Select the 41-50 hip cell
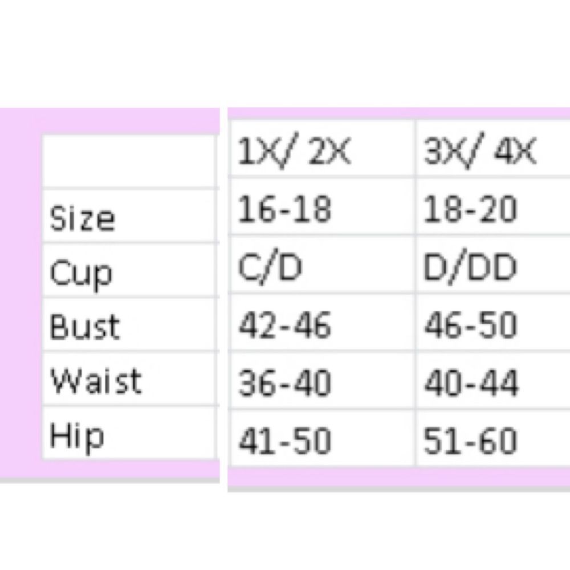Screen dimensions: 570x570 284,441
